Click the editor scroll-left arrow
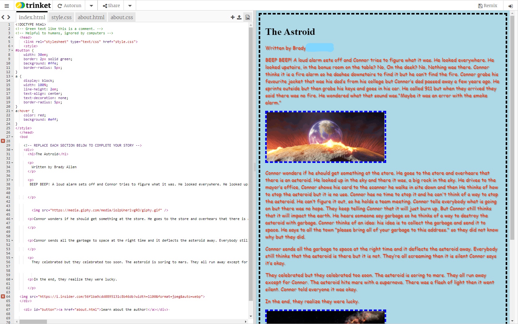518x324 pixels. pyautogui.click(x=17, y=322)
